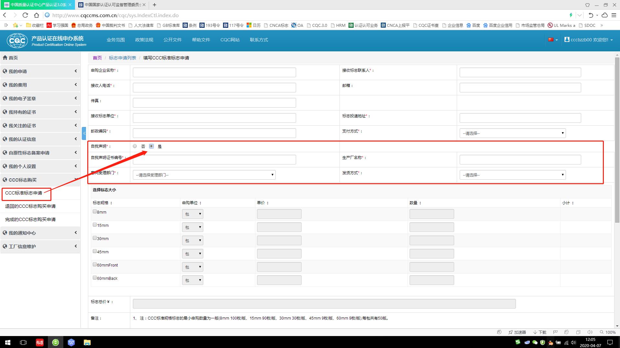Open the 60mmBack 申购单位 dropdown
The image size is (620, 348).
point(192,280)
